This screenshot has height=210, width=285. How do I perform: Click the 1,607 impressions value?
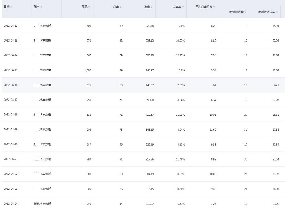point(88,70)
